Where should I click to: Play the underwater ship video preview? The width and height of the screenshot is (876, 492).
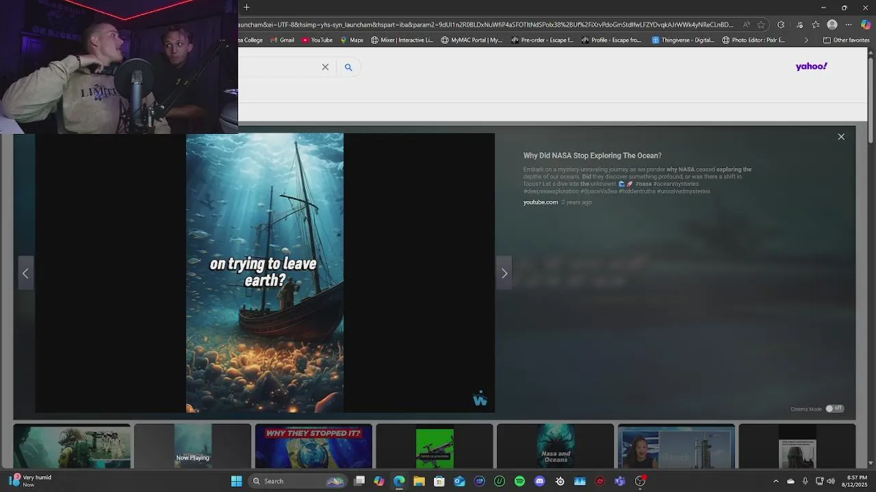(265, 273)
